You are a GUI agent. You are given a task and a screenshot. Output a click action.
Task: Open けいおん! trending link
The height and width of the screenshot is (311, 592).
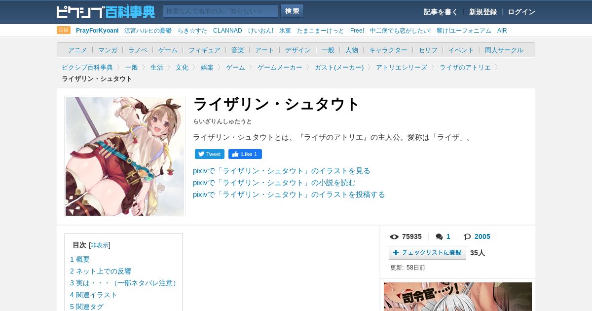point(260,31)
